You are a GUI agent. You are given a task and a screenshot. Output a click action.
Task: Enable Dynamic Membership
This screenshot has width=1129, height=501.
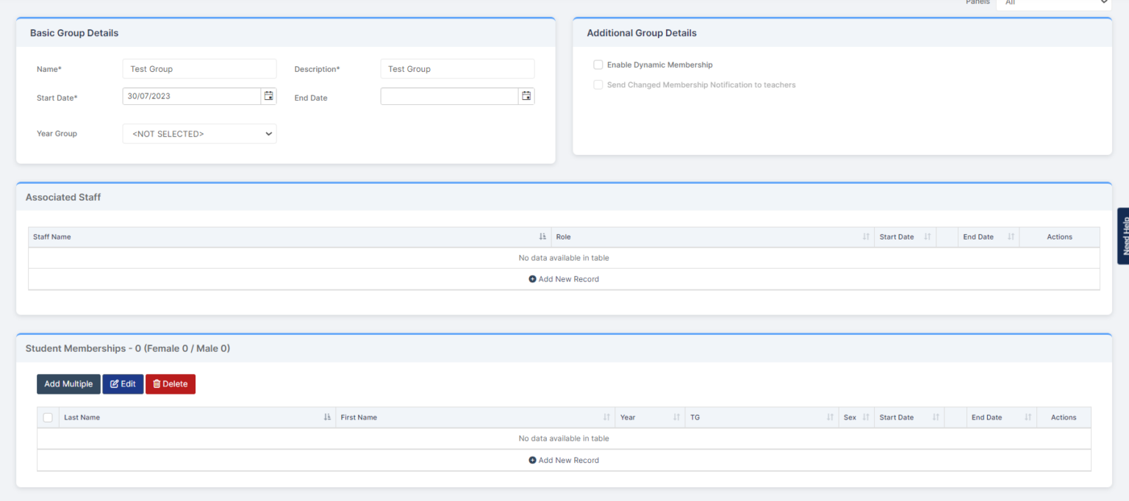coord(598,65)
